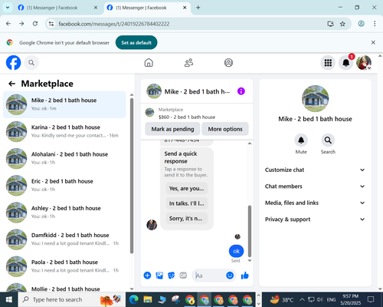The height and width of the screenshot is (307, 383).
Task: Search in conversation with the magnifier icon
Action: (x=328, y=140)
